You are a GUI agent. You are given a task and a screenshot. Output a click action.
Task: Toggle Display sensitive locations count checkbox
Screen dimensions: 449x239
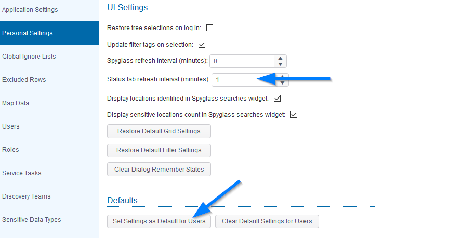coord(293,115)
